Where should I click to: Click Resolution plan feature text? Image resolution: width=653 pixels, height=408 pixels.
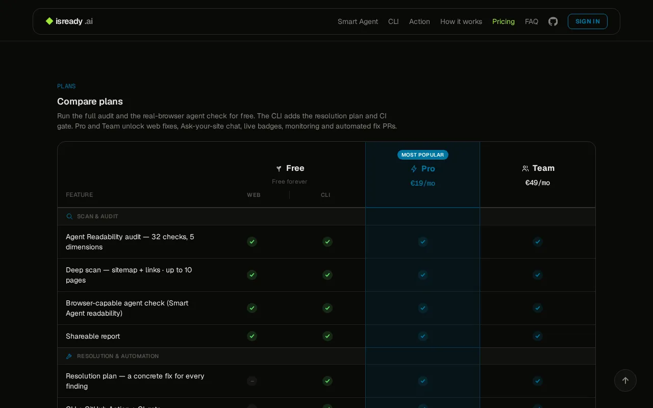pos(135,381)
